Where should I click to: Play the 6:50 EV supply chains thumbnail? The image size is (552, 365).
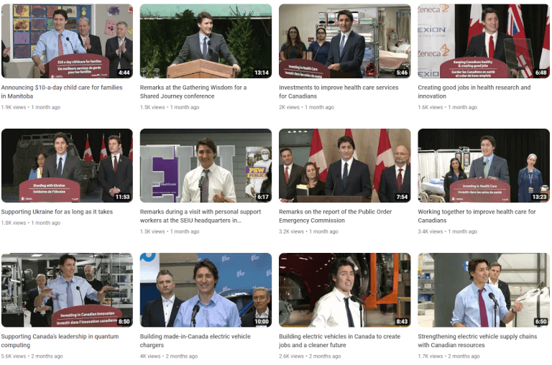pos(483,290)
